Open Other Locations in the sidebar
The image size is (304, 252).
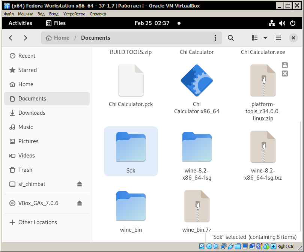47,222
